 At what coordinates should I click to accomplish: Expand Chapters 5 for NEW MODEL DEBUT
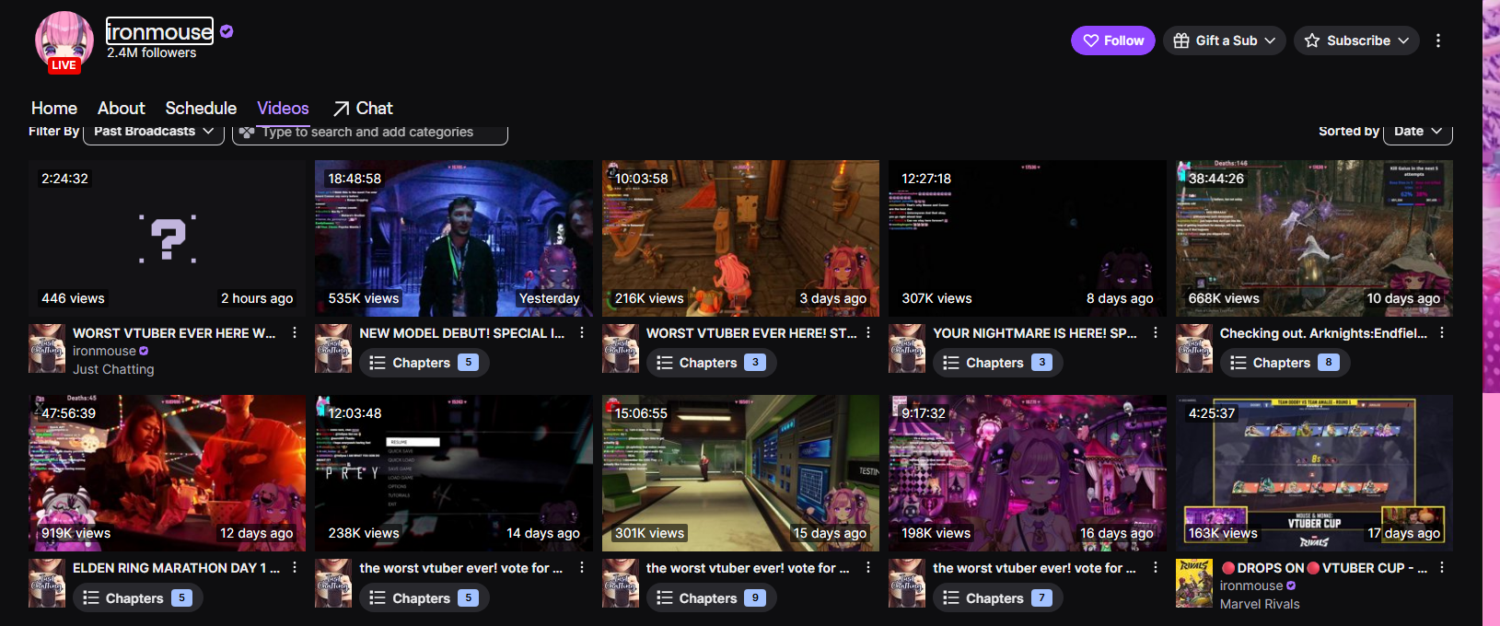424,363
